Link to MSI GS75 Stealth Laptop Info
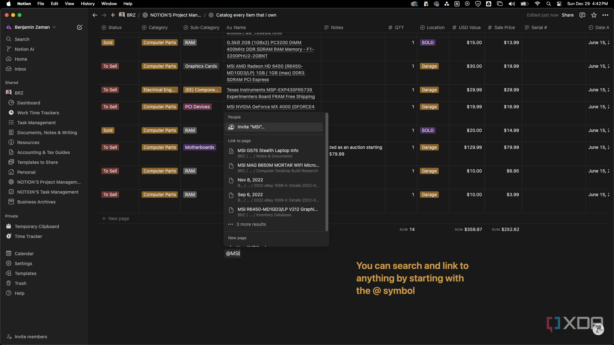The image size is (614, 345). tap(274, 153)
